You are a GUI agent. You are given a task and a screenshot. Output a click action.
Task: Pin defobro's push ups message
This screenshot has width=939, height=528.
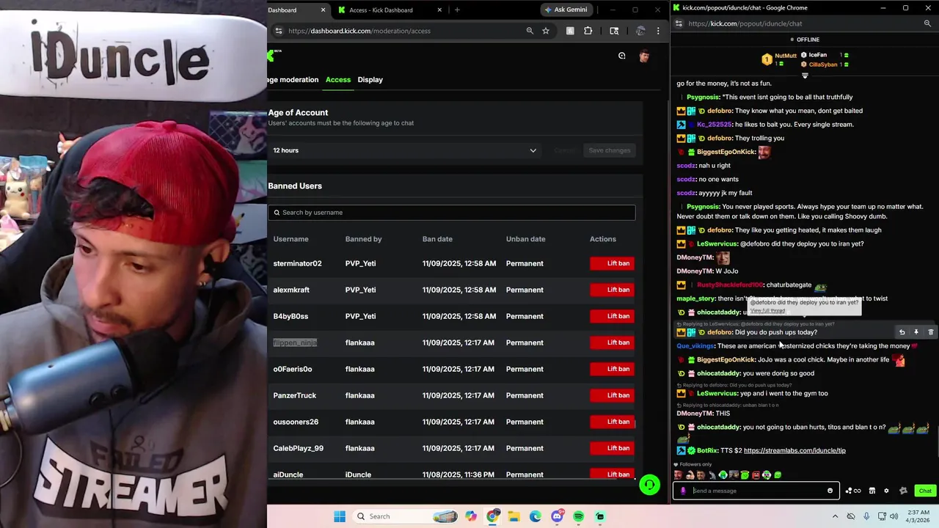(x=916, y=332)
